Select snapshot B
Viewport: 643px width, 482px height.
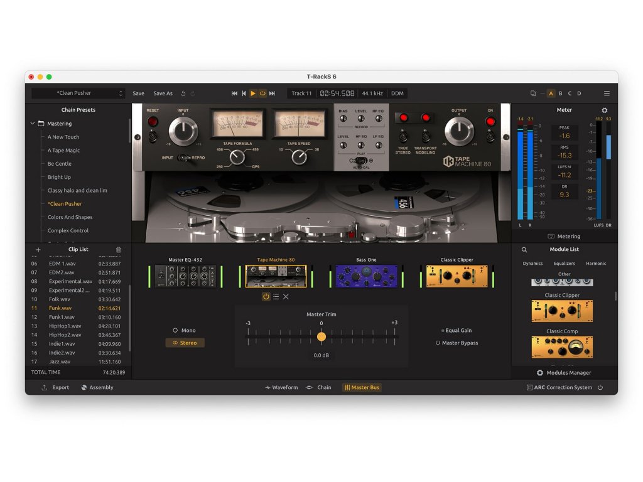(561, 94)
